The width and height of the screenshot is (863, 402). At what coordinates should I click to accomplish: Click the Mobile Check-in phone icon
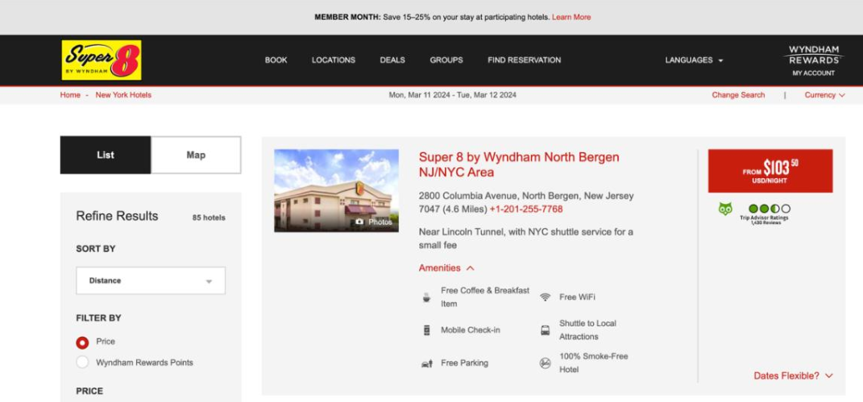click(x=426, y=330)
